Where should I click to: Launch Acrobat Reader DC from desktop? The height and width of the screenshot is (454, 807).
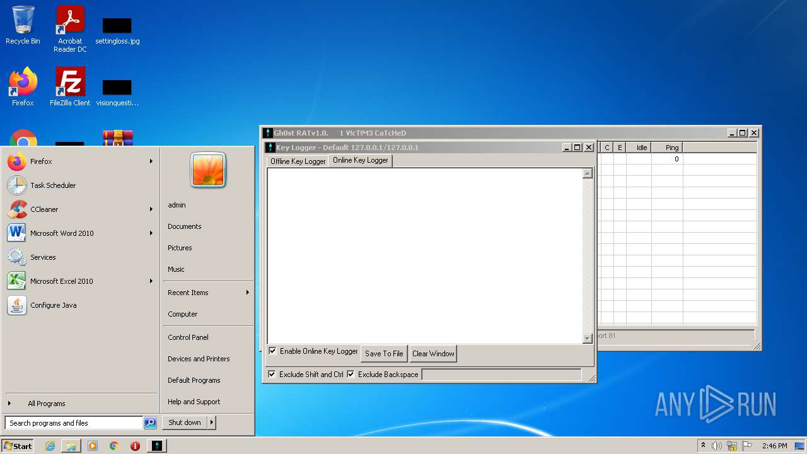point(70,29)
